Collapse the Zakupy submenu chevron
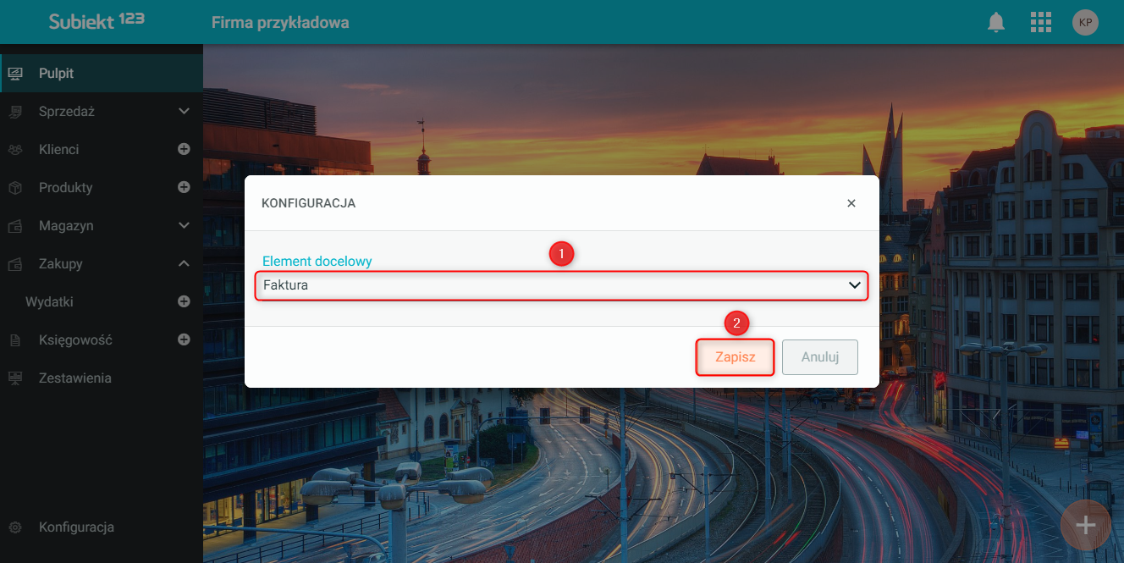This screenshot has width=1124, height=563. pyautogui.click(x=185, y=263)
